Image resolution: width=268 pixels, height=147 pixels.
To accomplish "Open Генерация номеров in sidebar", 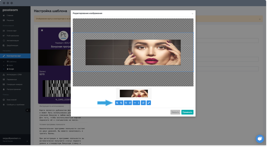I will (x=14, y=85).
